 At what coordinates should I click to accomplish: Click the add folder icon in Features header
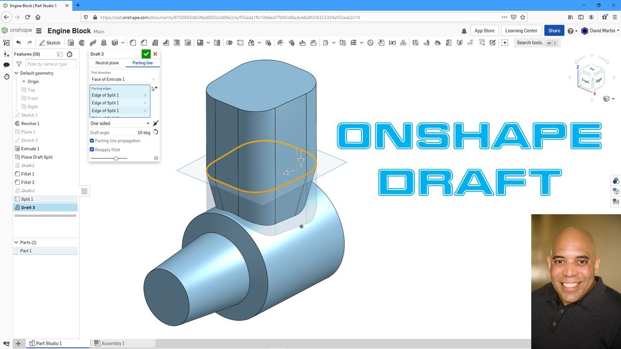pyautogui.click(x=60, y=54)
